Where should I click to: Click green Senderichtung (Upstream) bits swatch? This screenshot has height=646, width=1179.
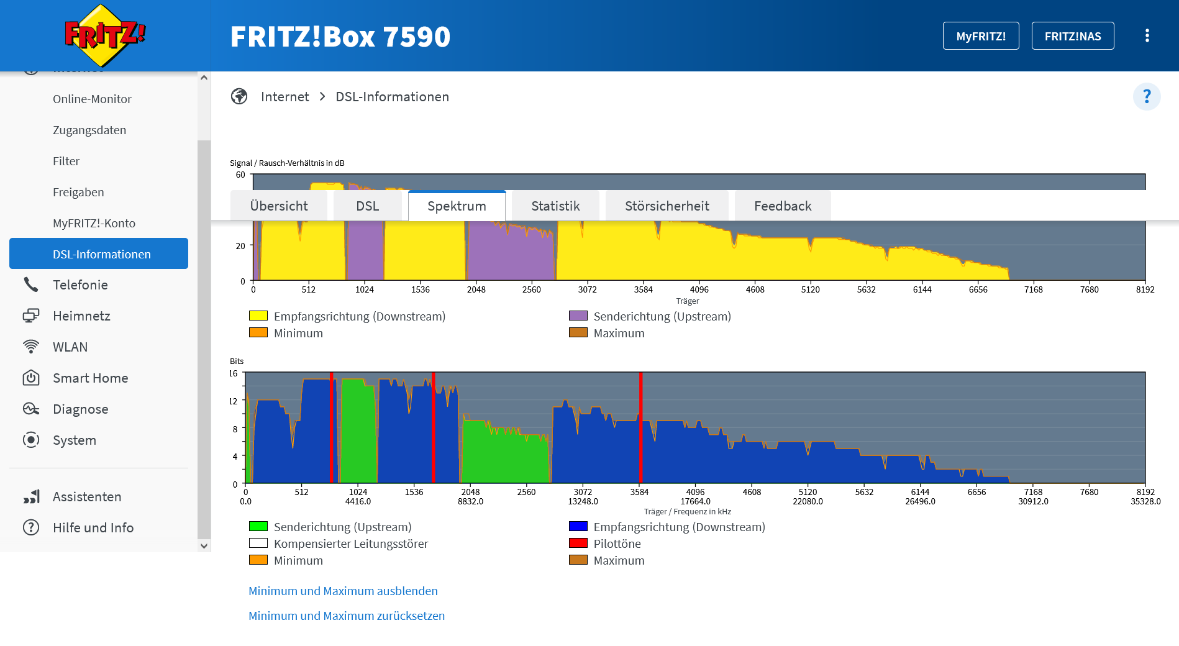(258, 526)
